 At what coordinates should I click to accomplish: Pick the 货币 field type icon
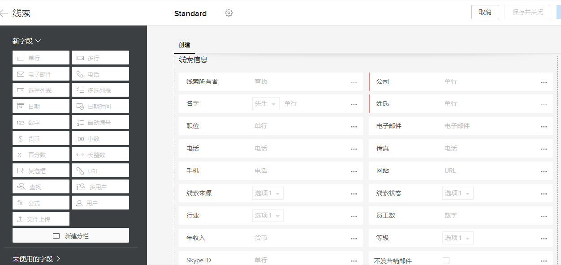click(41, 138)
